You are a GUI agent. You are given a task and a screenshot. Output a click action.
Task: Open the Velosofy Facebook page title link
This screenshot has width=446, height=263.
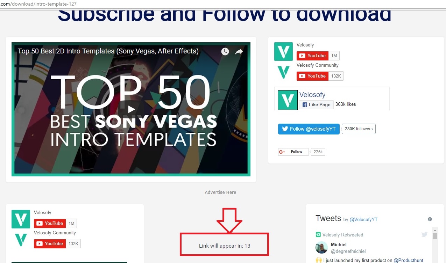pos(312,95)
